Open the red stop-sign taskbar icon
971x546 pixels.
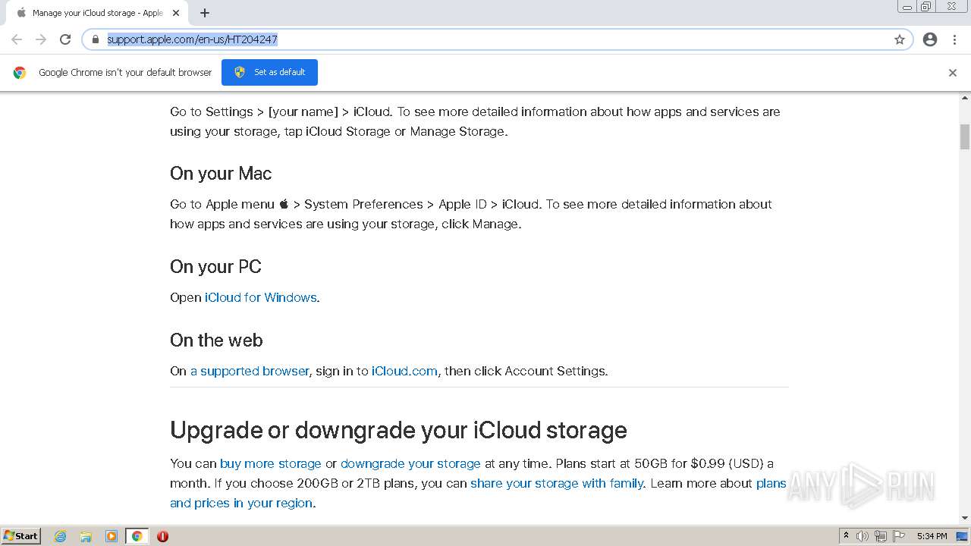pyautogui.click(x=162, y=536)
